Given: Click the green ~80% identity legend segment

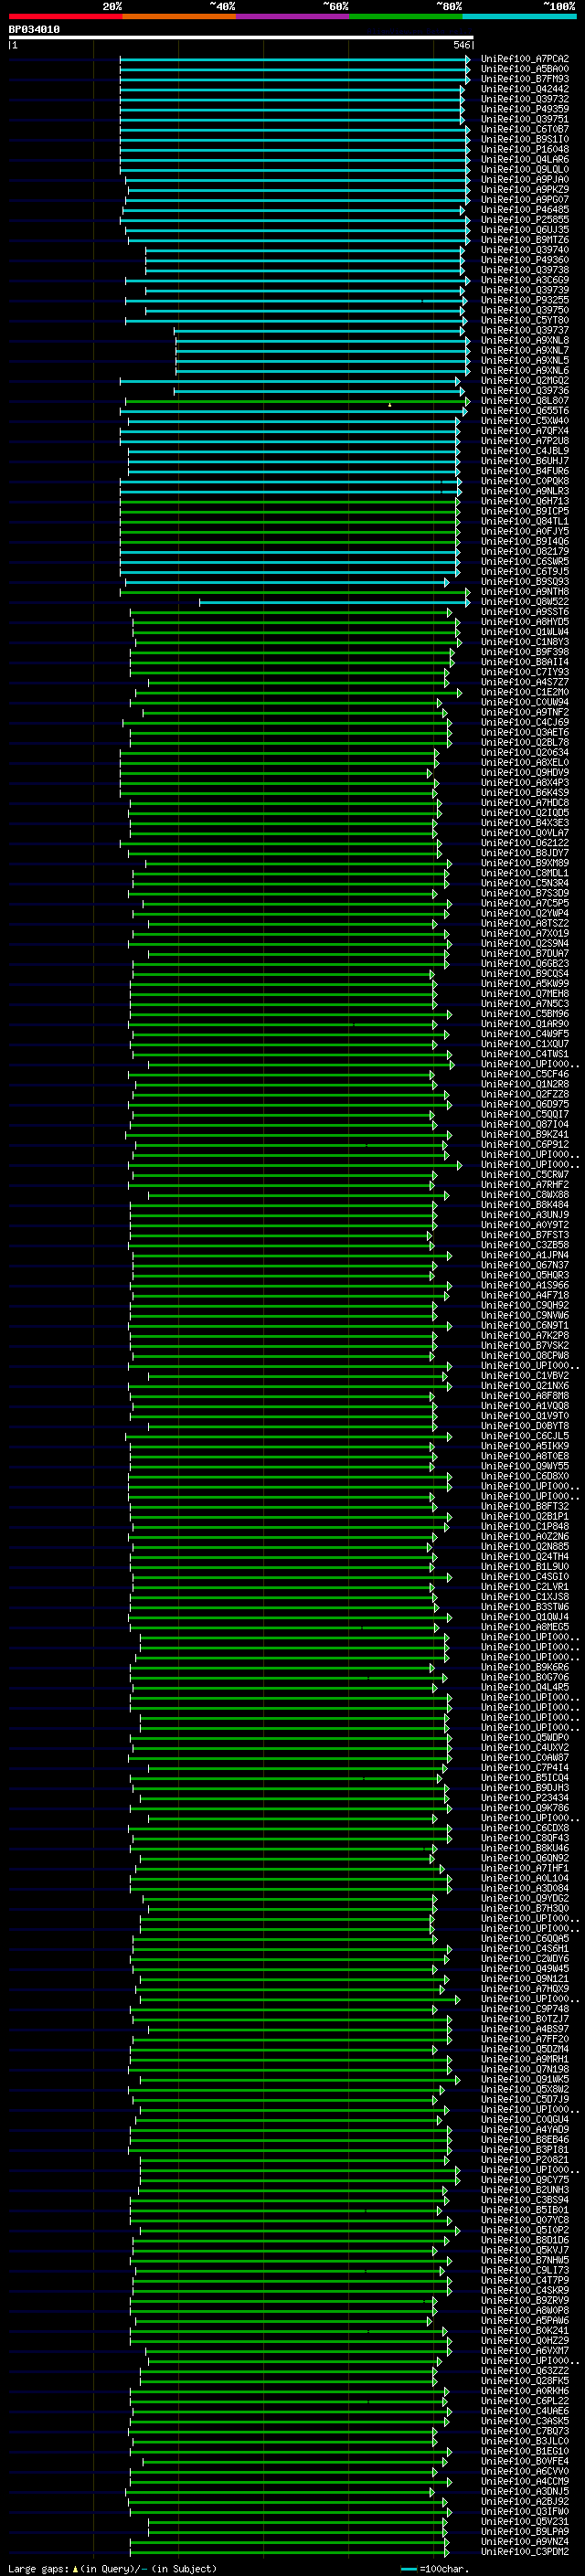Looking at the screenshot, I should (406, 16).
